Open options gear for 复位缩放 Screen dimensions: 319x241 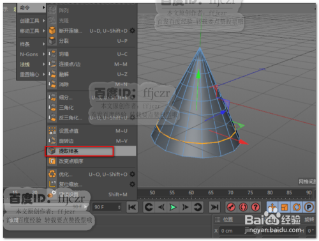(x=133, y=184)
